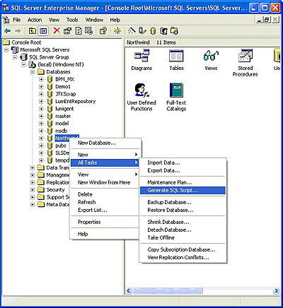The width and height of the screenshot is (283, 308).
Task: Collapse the Databases folder node
Action: (x=33, y=71)
